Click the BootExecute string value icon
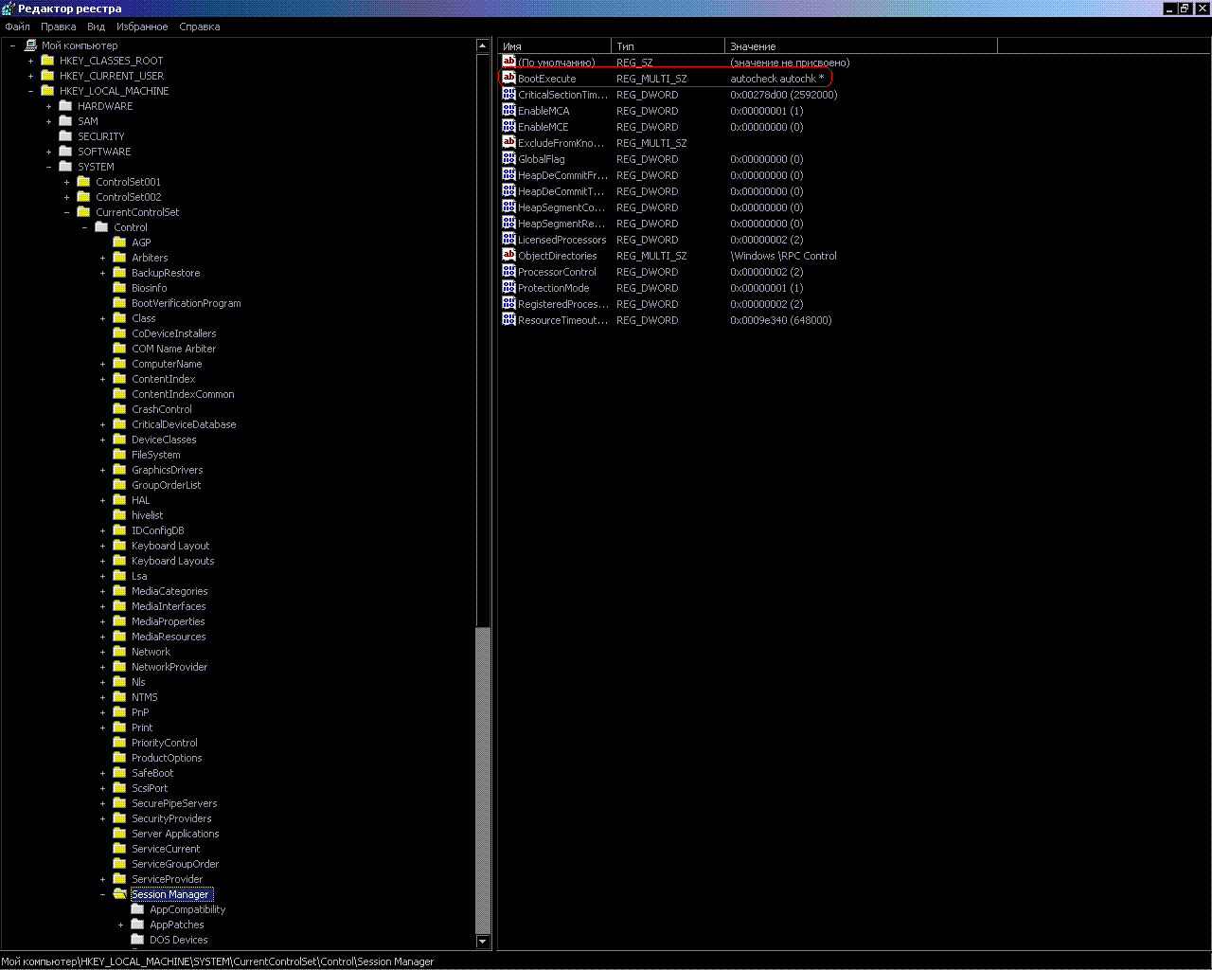 (x=508, y=79)
